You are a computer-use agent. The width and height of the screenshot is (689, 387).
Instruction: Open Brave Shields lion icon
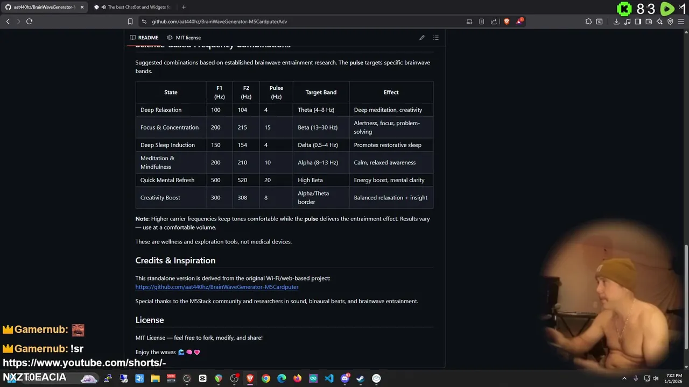507,21
